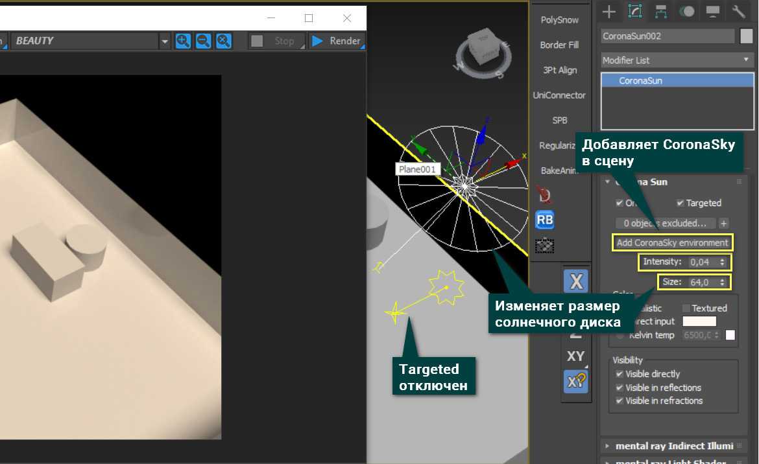Open the Motion panel icon
759x464 pixels.
click(687, 11)
